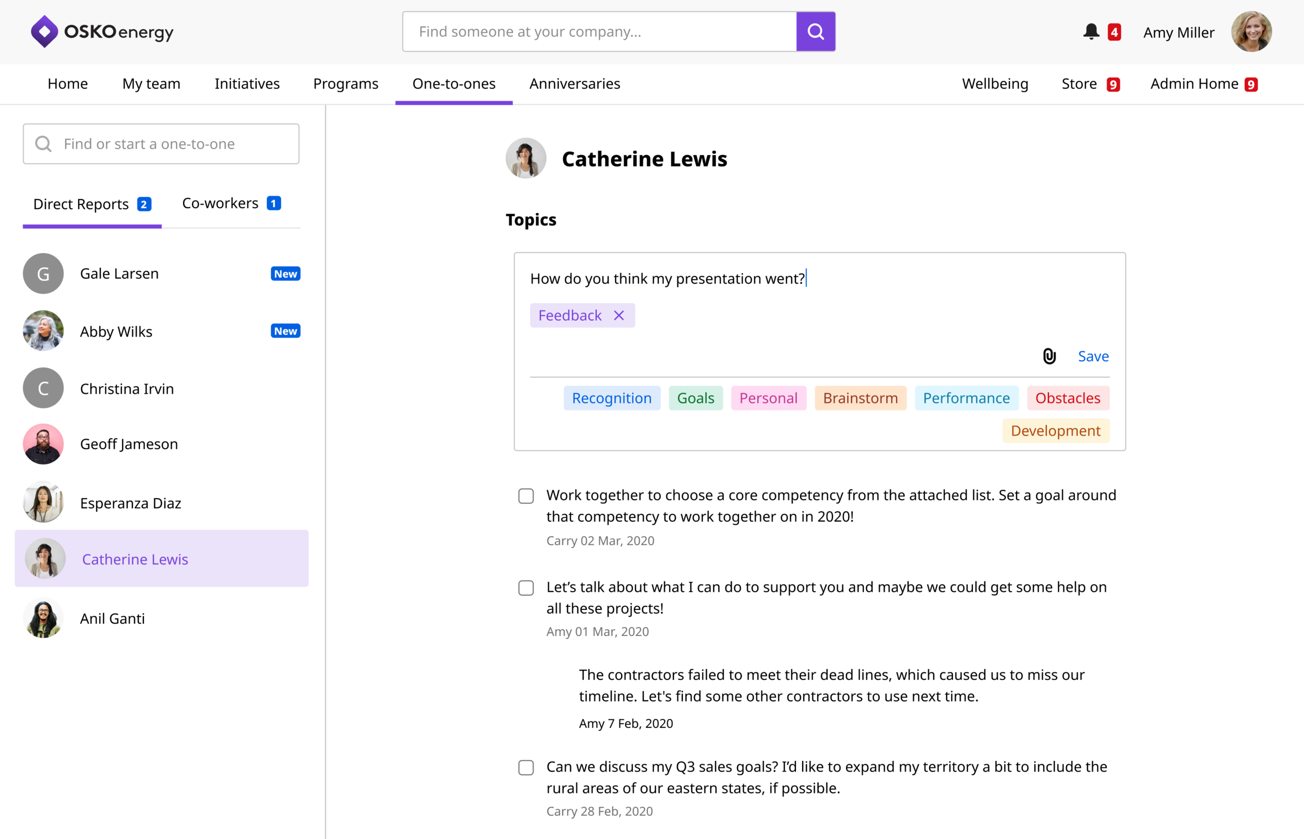This screenshot has width=1304, height=839.
Task: Click Gale Larsen's avatar
Action: point(43,273)
